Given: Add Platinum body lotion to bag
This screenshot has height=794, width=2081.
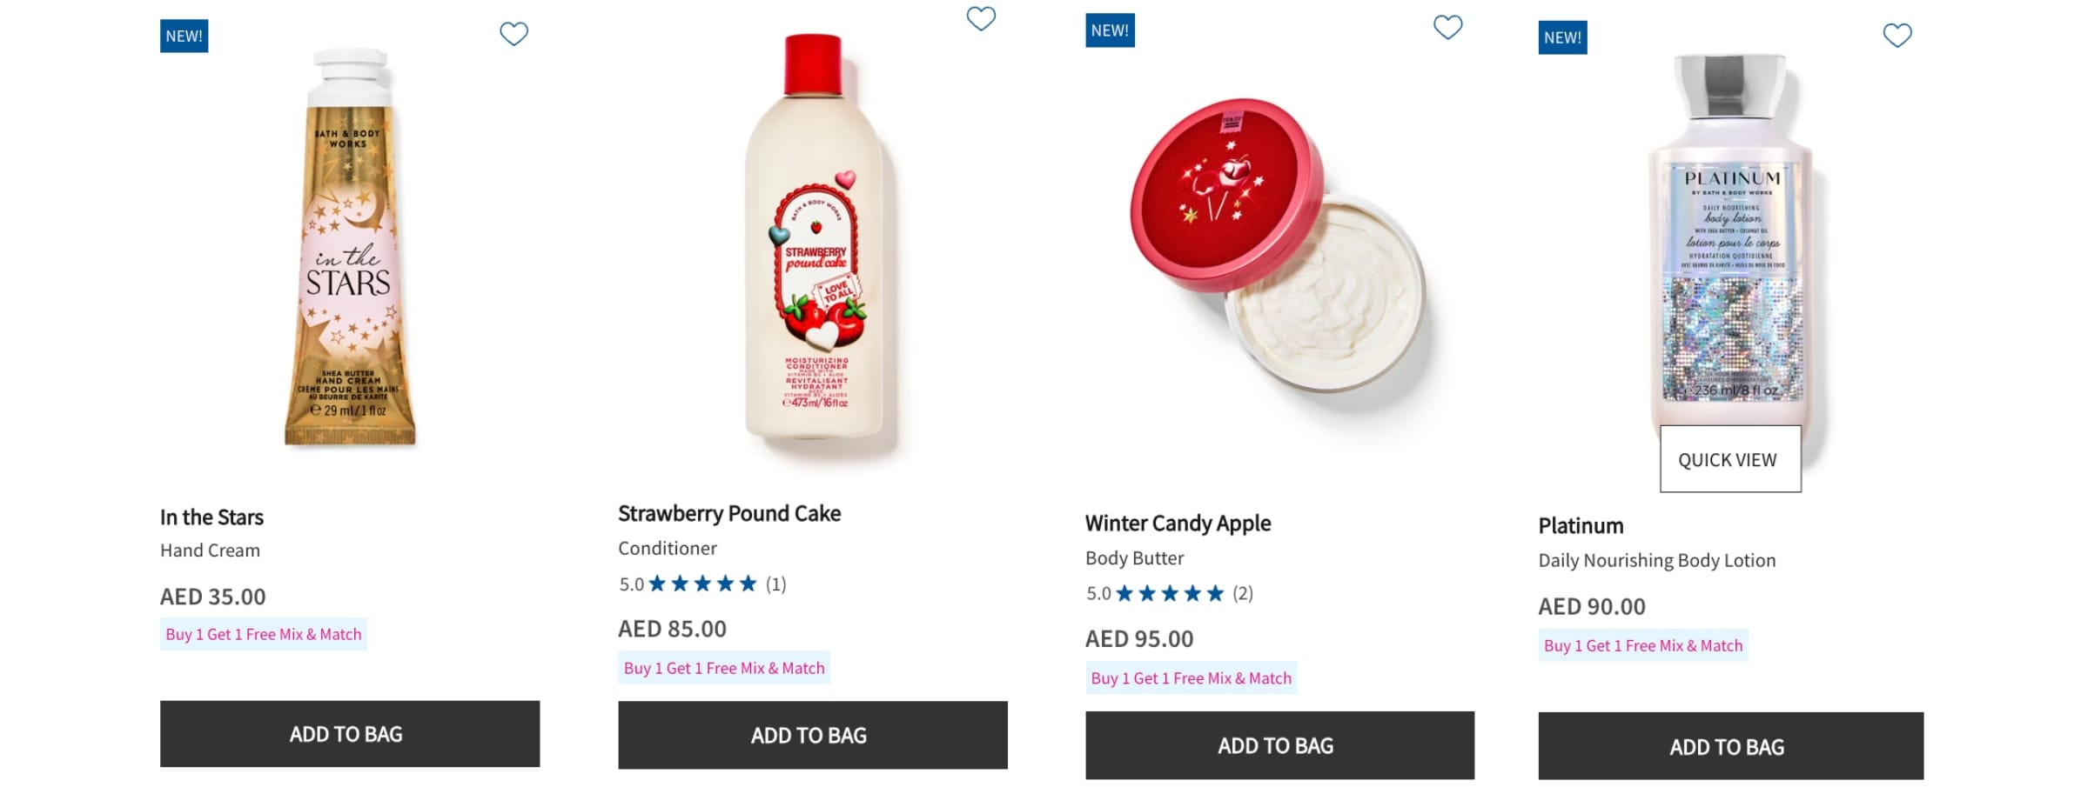Looking at the screenshot, I should tap(1730, 746).
